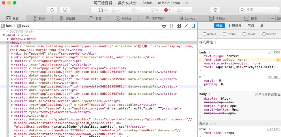Click the DOCTYPE html line
The height and width of the screenshot is (137, 281).
pos(20,32)
